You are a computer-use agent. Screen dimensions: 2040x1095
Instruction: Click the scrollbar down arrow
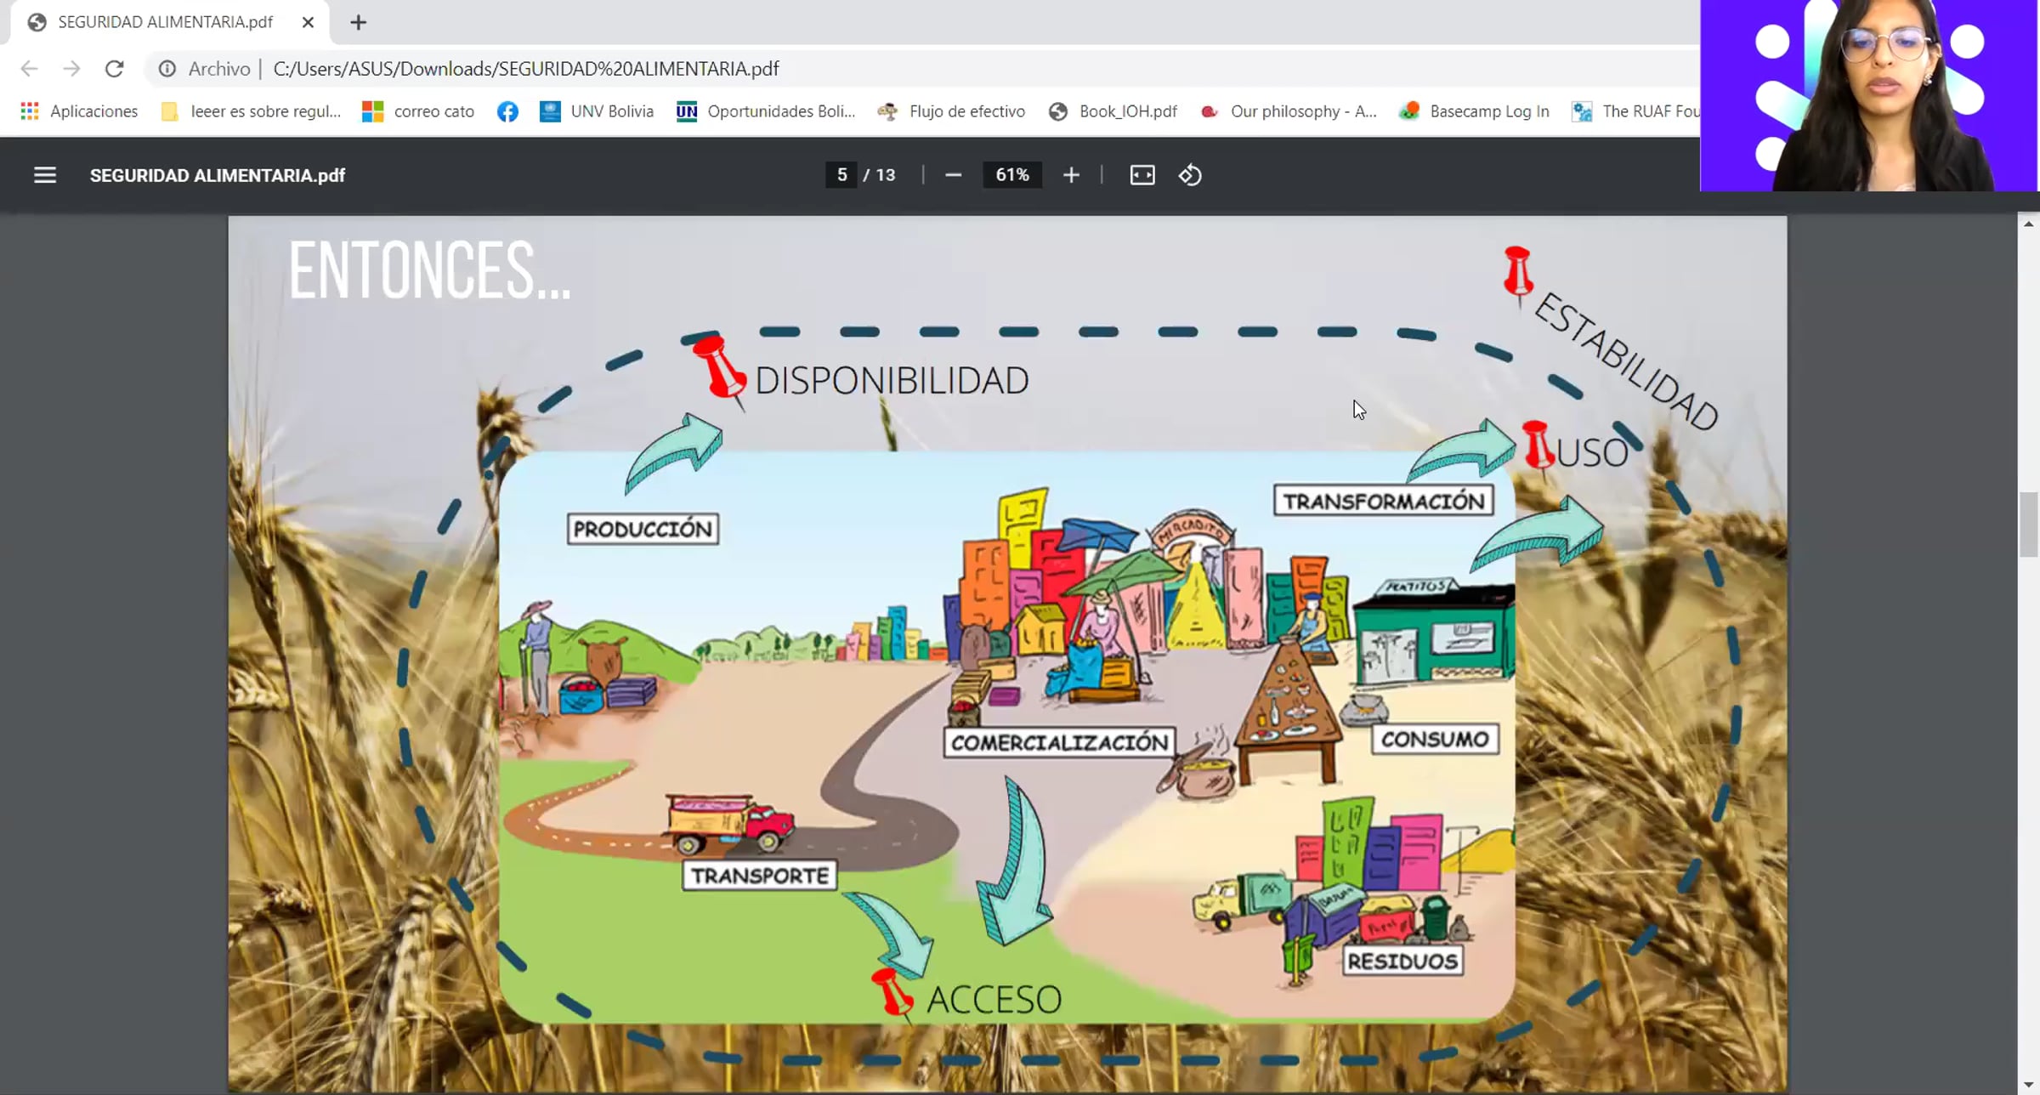pos(2028,1086)
